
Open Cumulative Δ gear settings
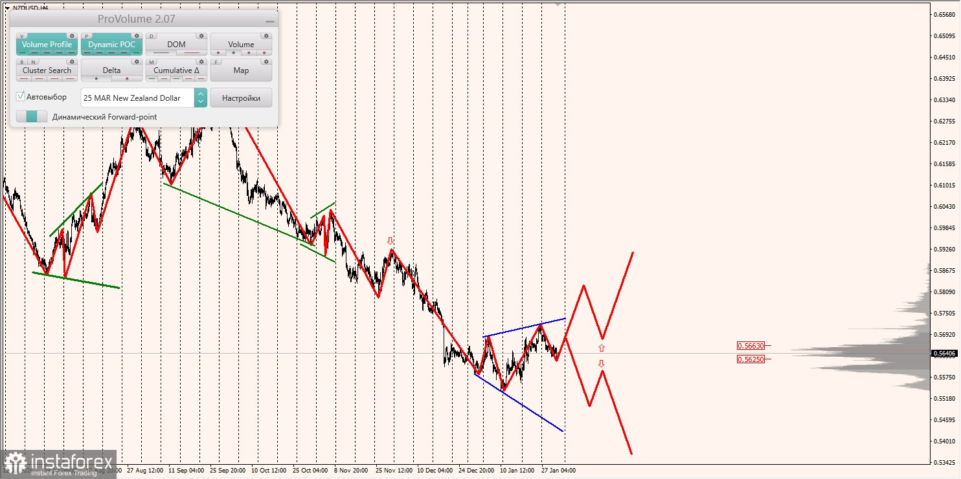click(201, 62)
